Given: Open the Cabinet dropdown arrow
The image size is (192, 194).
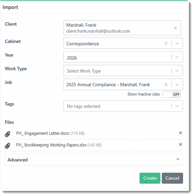Looking at the screenshot, I should click(x=177, y=43).
